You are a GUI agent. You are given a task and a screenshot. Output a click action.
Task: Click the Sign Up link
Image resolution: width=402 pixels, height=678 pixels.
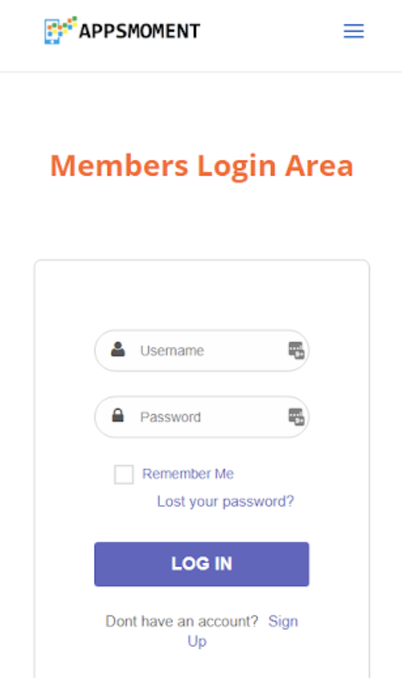(x=283, y=621)
